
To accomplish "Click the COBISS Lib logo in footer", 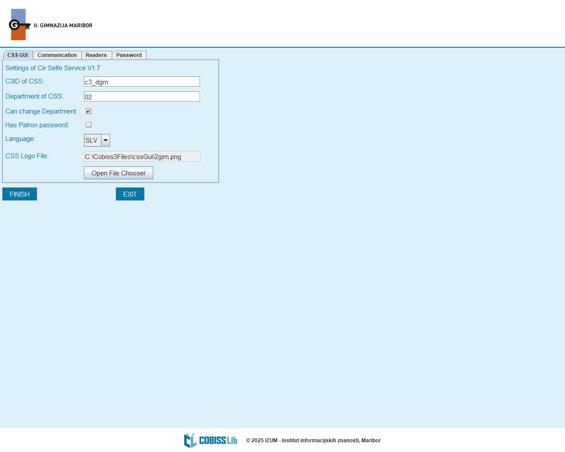I will 211,440.
